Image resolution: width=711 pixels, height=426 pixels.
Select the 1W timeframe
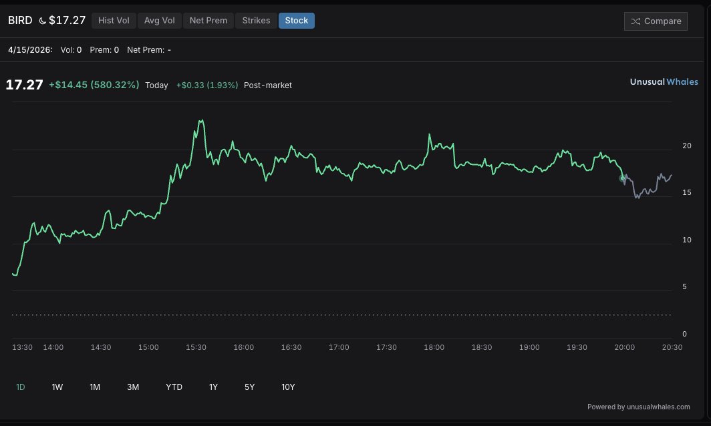57,387
